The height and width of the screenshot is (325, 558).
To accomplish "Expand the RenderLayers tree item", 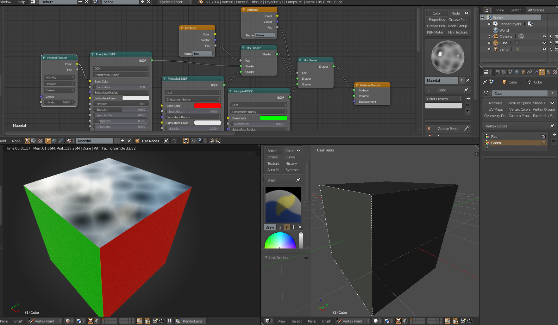I will tap(489, 24).
